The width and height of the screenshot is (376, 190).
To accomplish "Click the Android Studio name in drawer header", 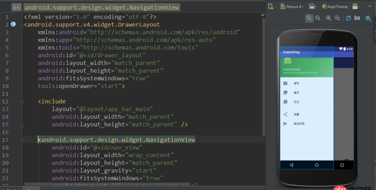I will coord(291,69).
